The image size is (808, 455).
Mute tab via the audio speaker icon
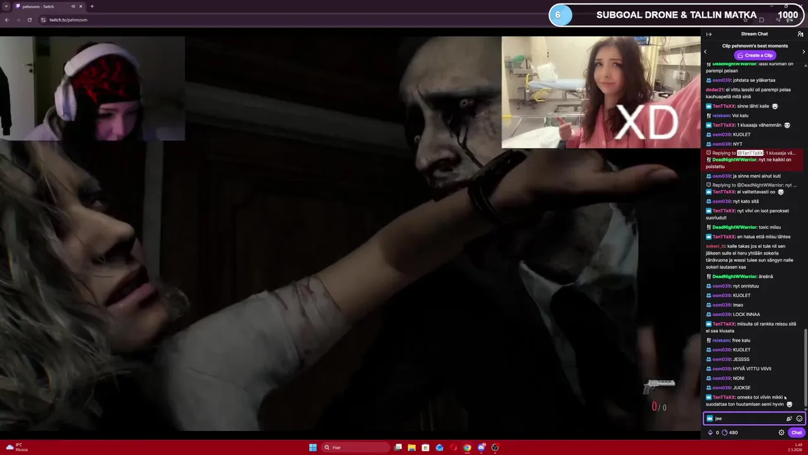click(73, 6)
